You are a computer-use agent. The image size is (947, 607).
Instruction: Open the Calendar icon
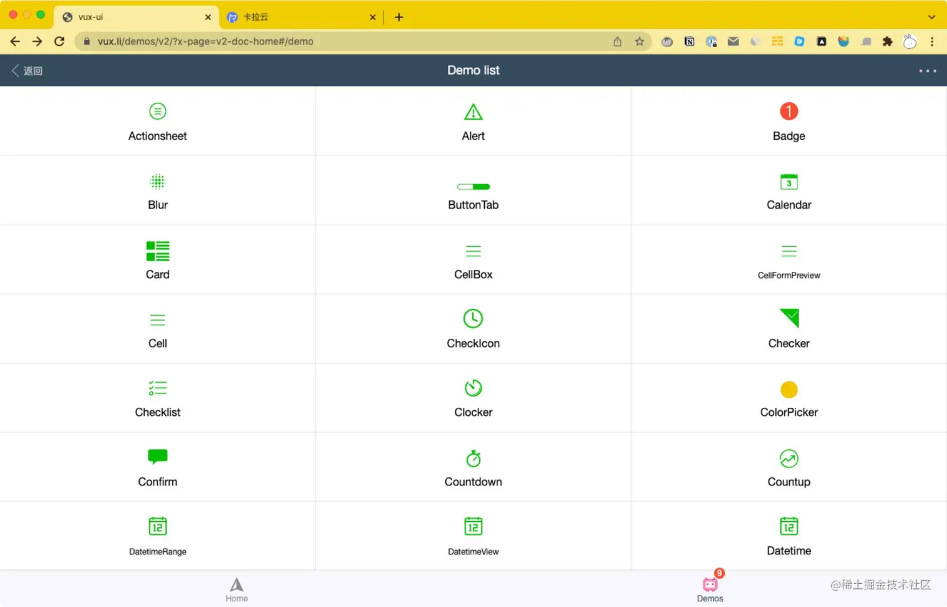(x=789, y=182)
